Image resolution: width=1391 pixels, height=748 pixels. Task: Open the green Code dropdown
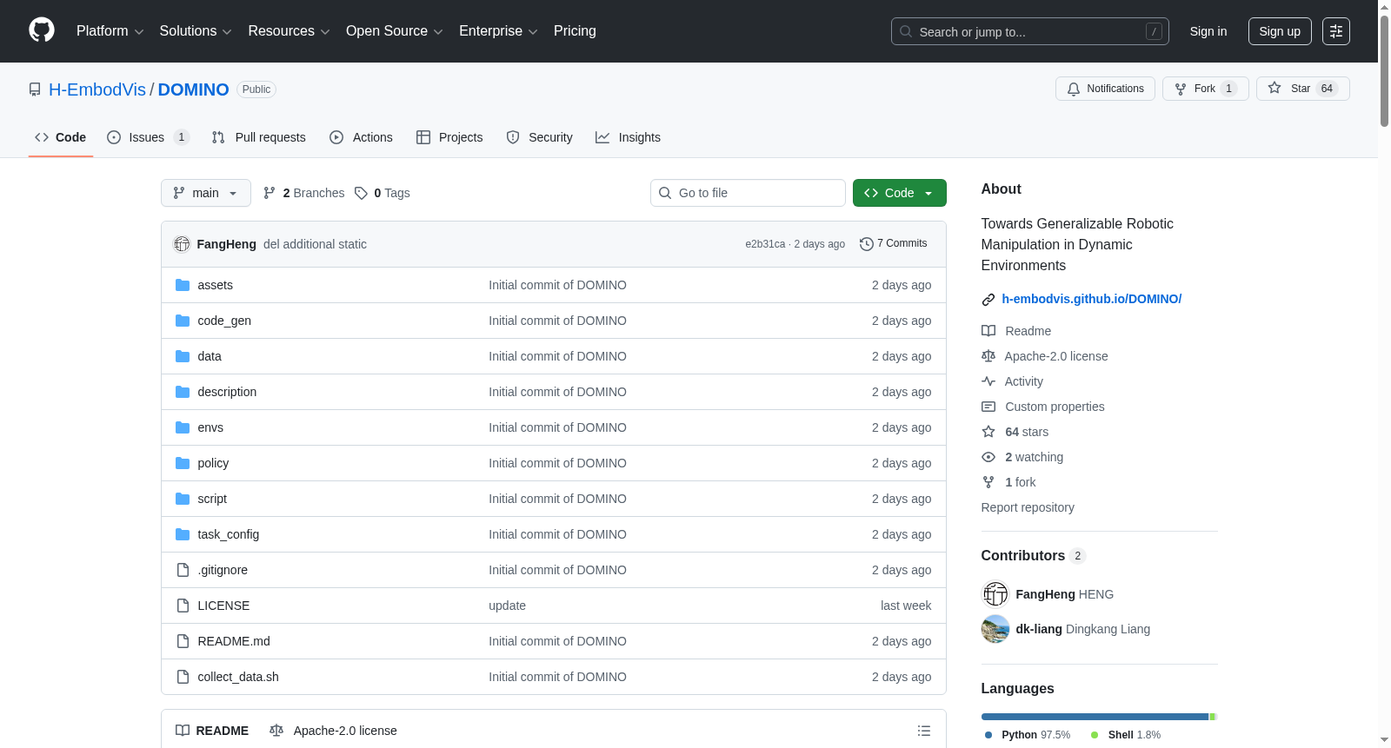(900, 193)
